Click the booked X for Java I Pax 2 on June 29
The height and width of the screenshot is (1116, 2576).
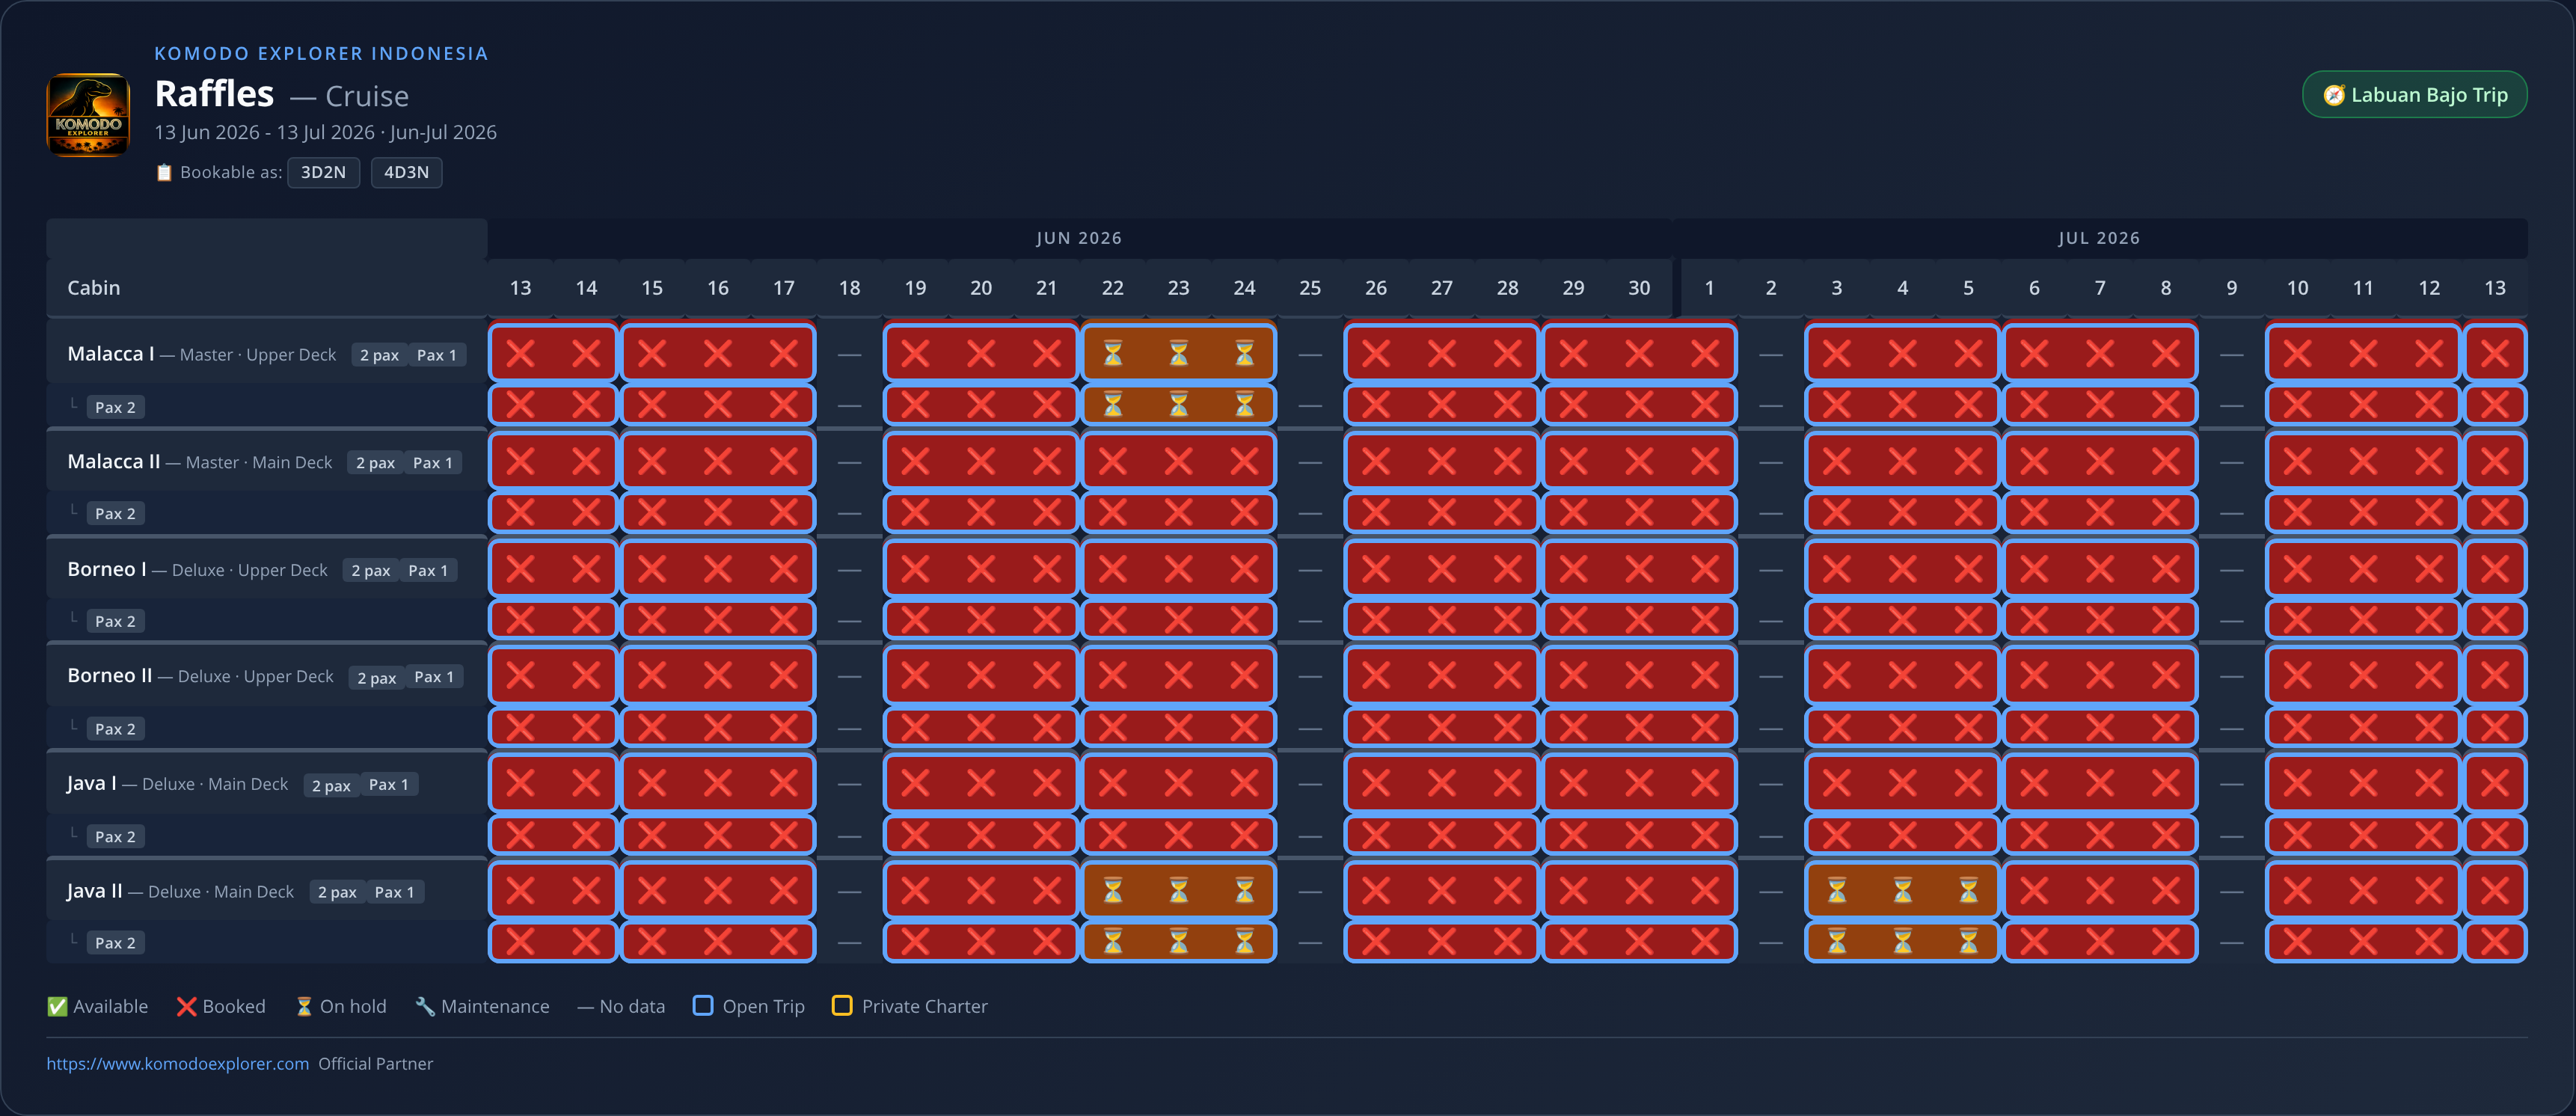(x=1573, y=834)
